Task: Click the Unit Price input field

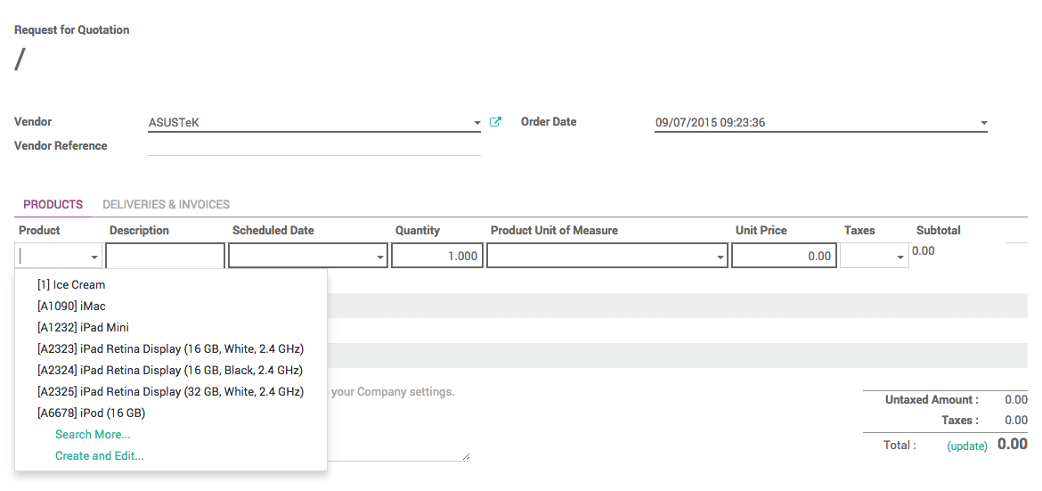Action: [783, 256]
